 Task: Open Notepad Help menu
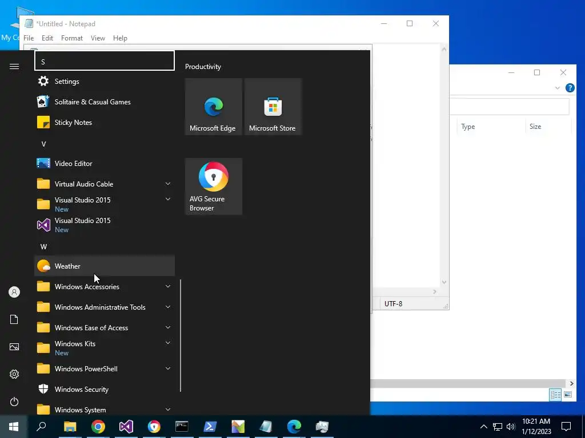coord(120,38)
